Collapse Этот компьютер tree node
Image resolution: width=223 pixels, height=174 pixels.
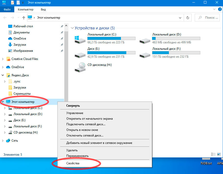[3, 102]
